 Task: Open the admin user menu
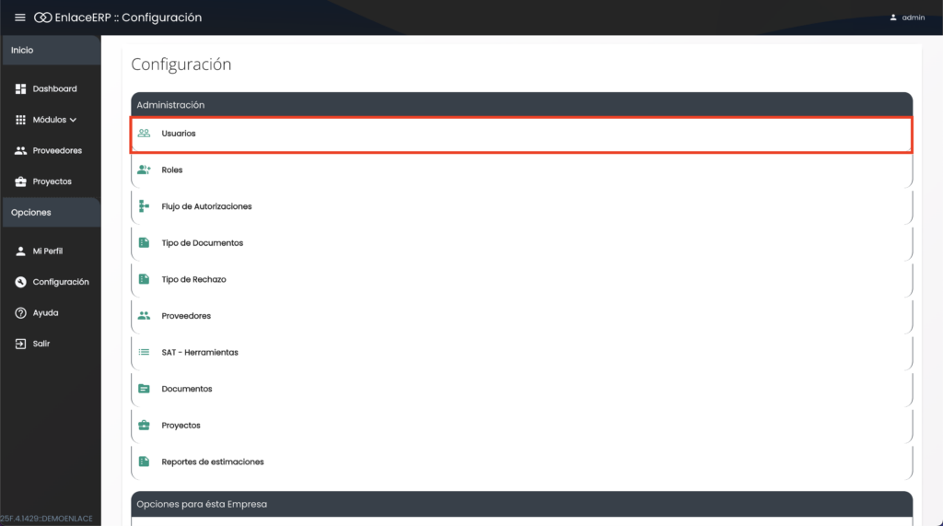tap(907, 18)
